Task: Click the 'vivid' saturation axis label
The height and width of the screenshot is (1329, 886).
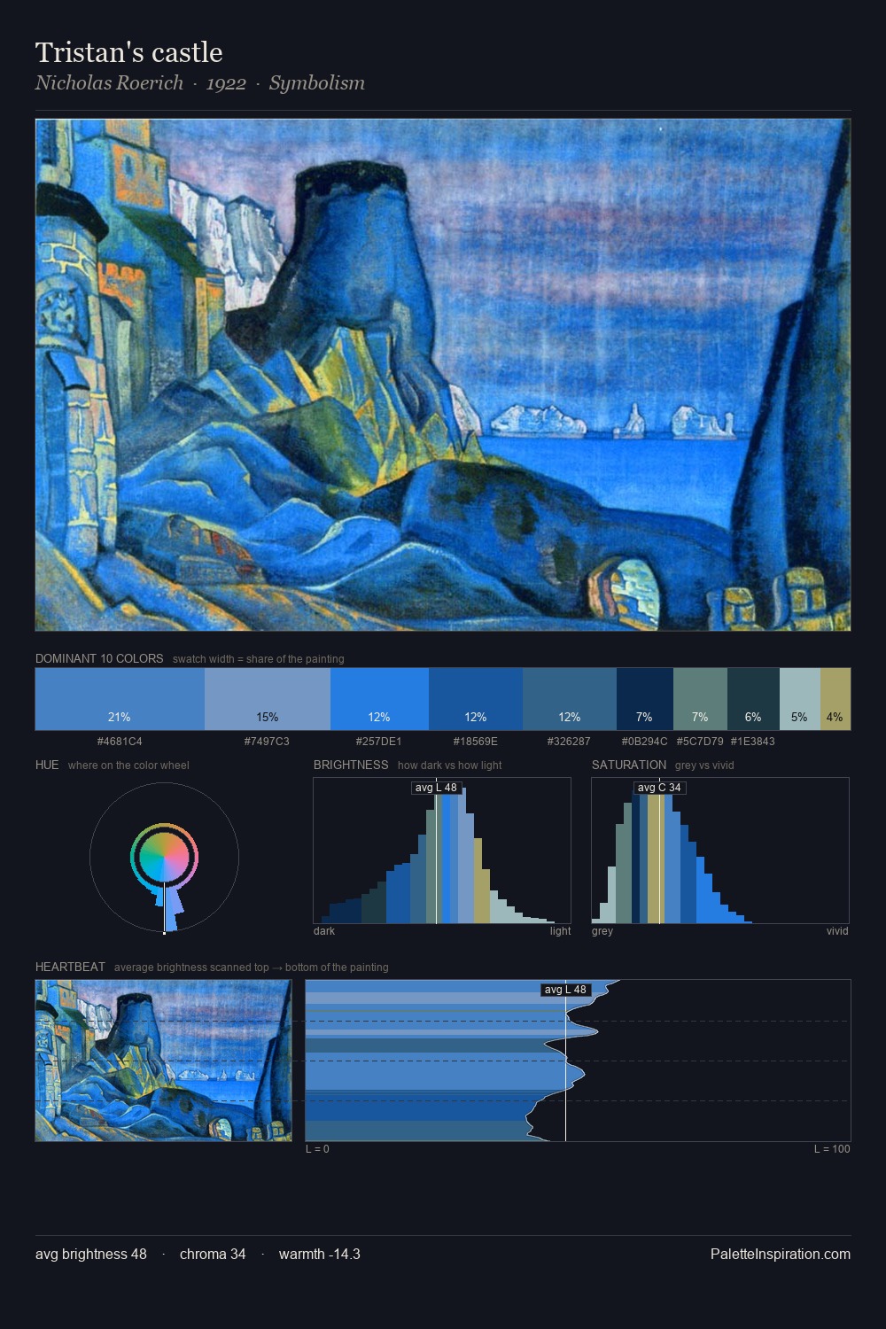Action: point(837,930)
